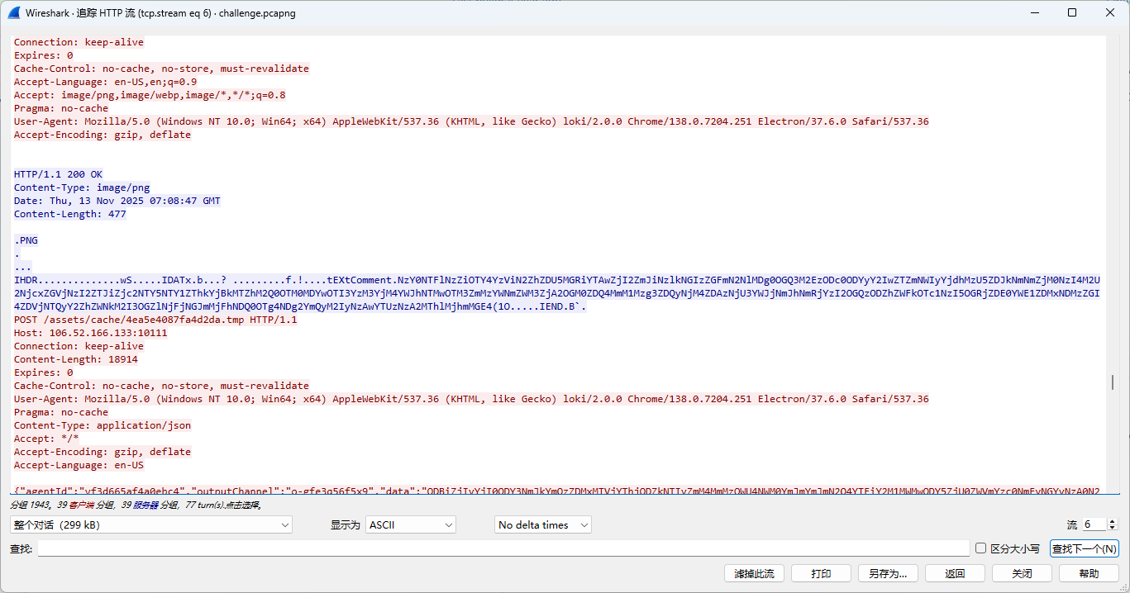Expand the 显示为 ASCII format dropdown
The image size is (1130, 593).
coord(411,524)
